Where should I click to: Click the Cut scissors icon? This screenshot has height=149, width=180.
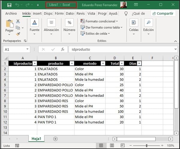[x=18, y=21]
